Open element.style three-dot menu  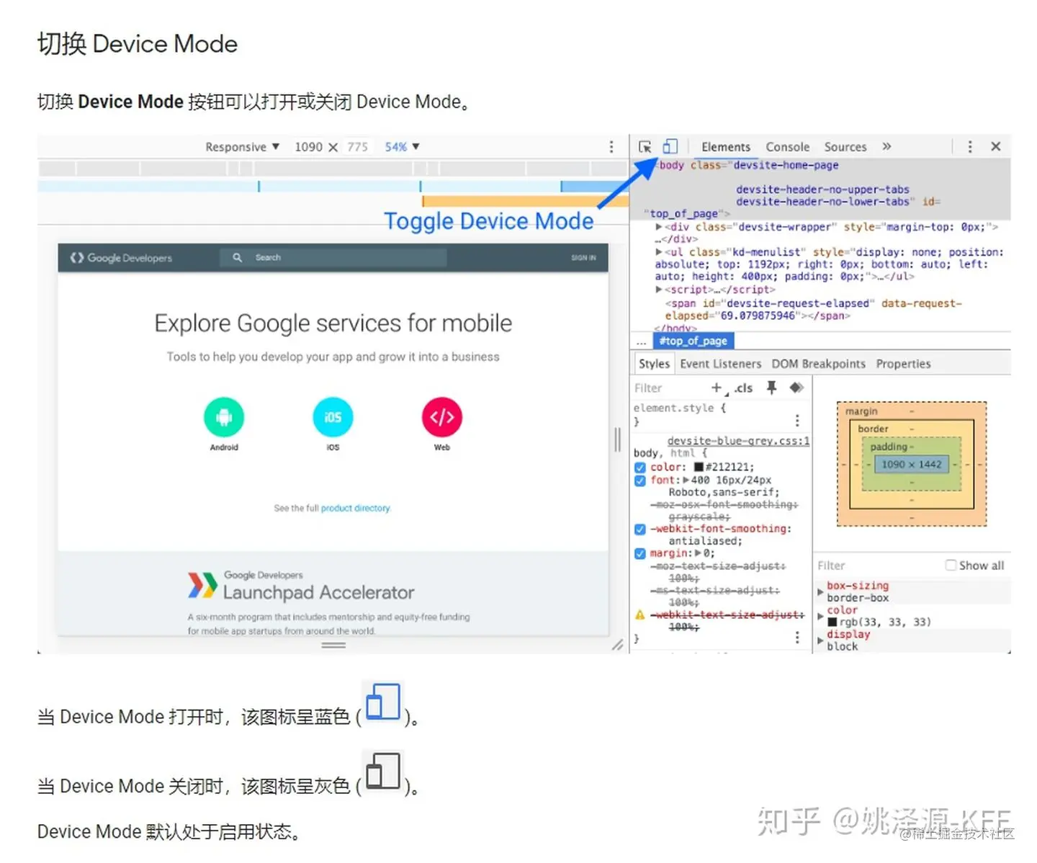point(797,420)
